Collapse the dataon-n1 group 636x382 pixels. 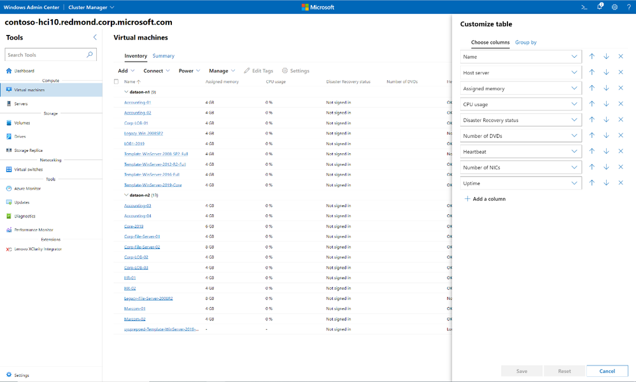tap(126, 92)
